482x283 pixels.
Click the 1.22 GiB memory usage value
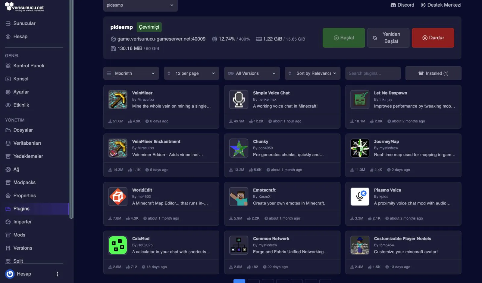coord(273,39)
